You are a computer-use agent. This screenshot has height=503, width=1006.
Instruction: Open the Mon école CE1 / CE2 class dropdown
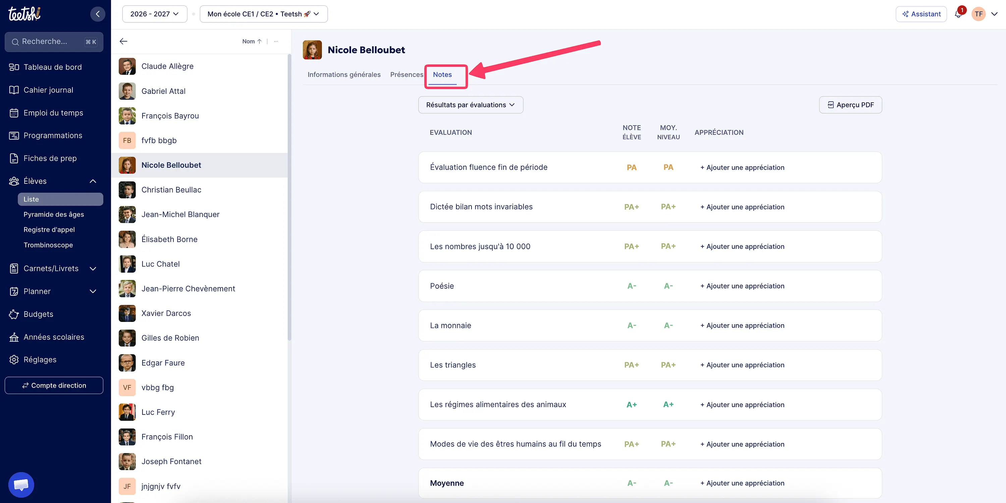[x=264, y=14]
